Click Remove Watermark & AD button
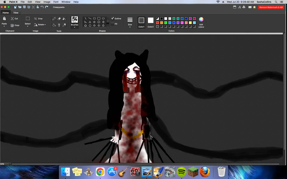The image size is (287, 179). pos(271,7)
